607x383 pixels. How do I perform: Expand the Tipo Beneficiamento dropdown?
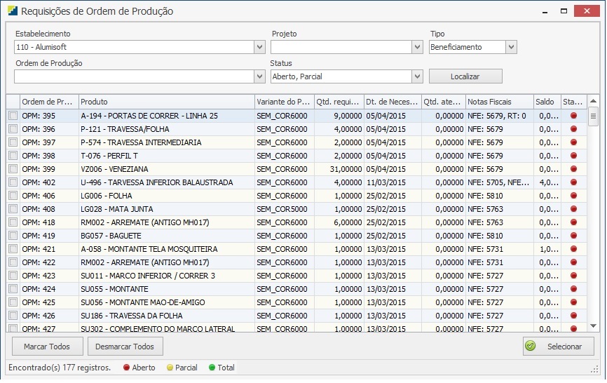point(511,47)
